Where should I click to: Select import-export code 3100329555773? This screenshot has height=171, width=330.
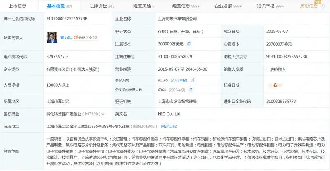281,102
